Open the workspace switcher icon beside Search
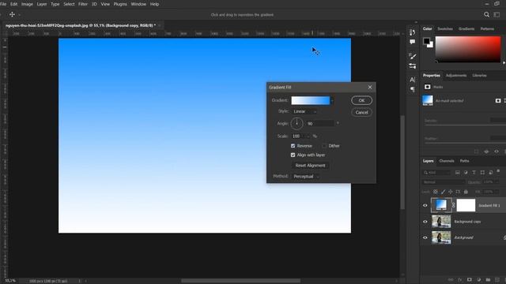Viewport: 506px width, 284px height. (497, 14)
